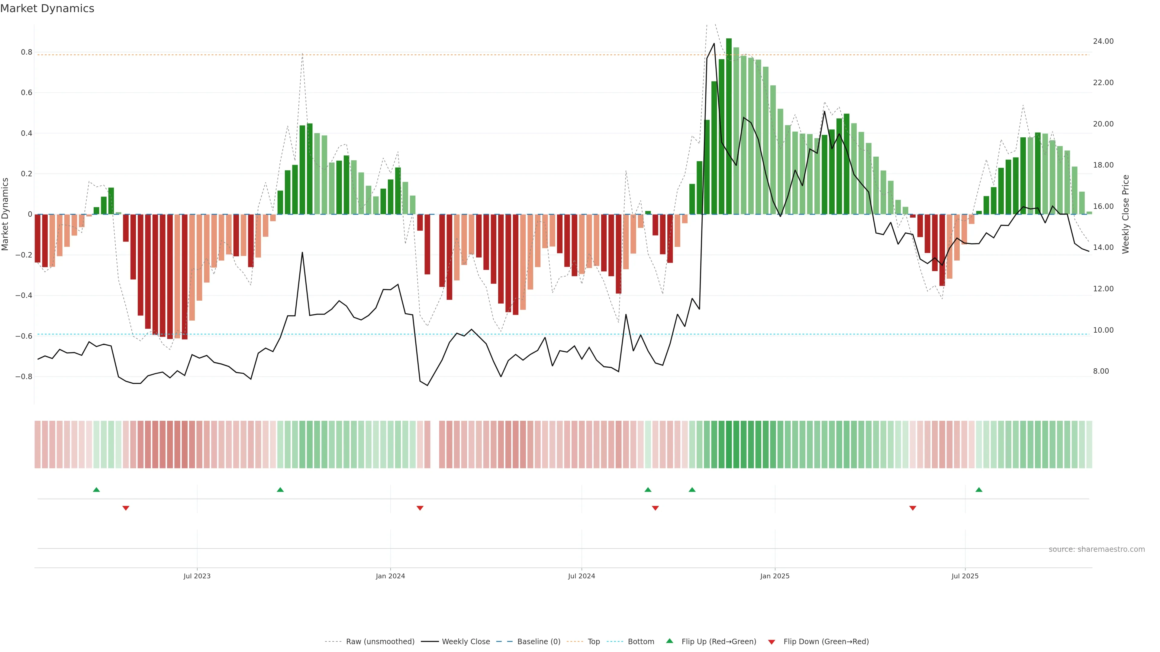
Task: Click the green flip-up marker in Sep 2023
Action: click(x=280, y=490)
